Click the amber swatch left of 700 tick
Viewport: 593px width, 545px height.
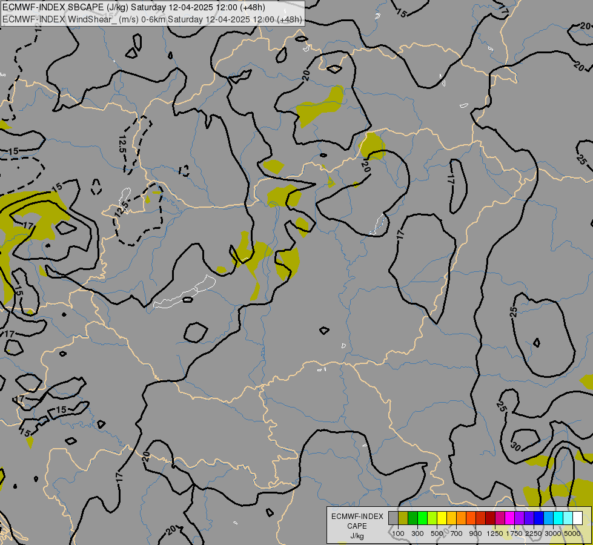tap(451, 518)
